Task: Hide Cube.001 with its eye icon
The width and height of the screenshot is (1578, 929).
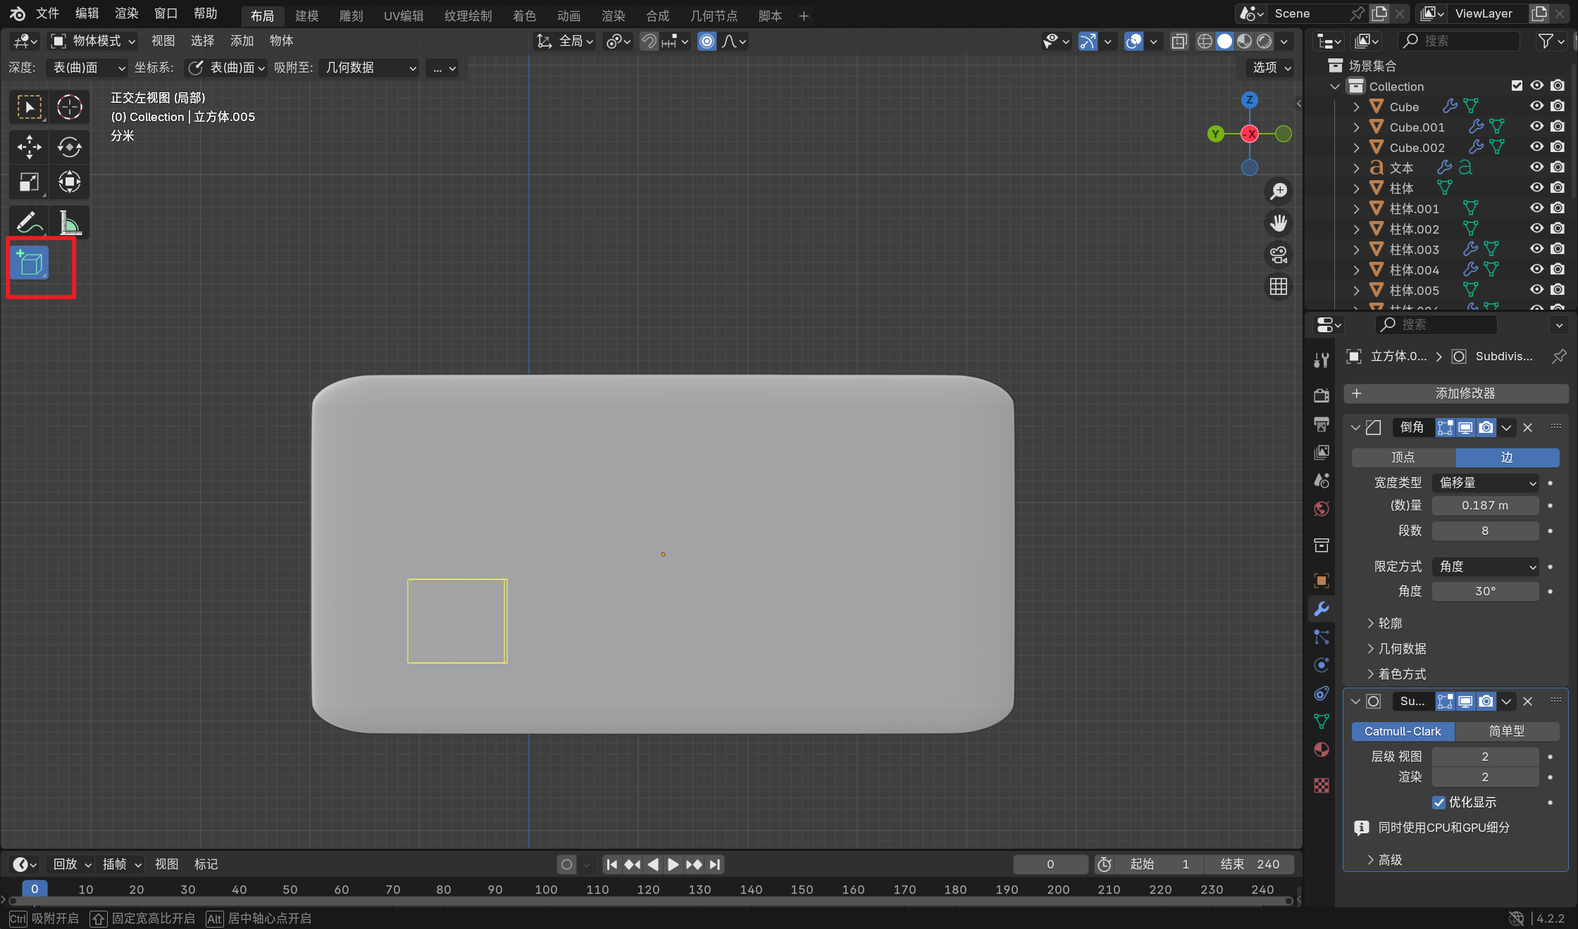Action: 1536,127
